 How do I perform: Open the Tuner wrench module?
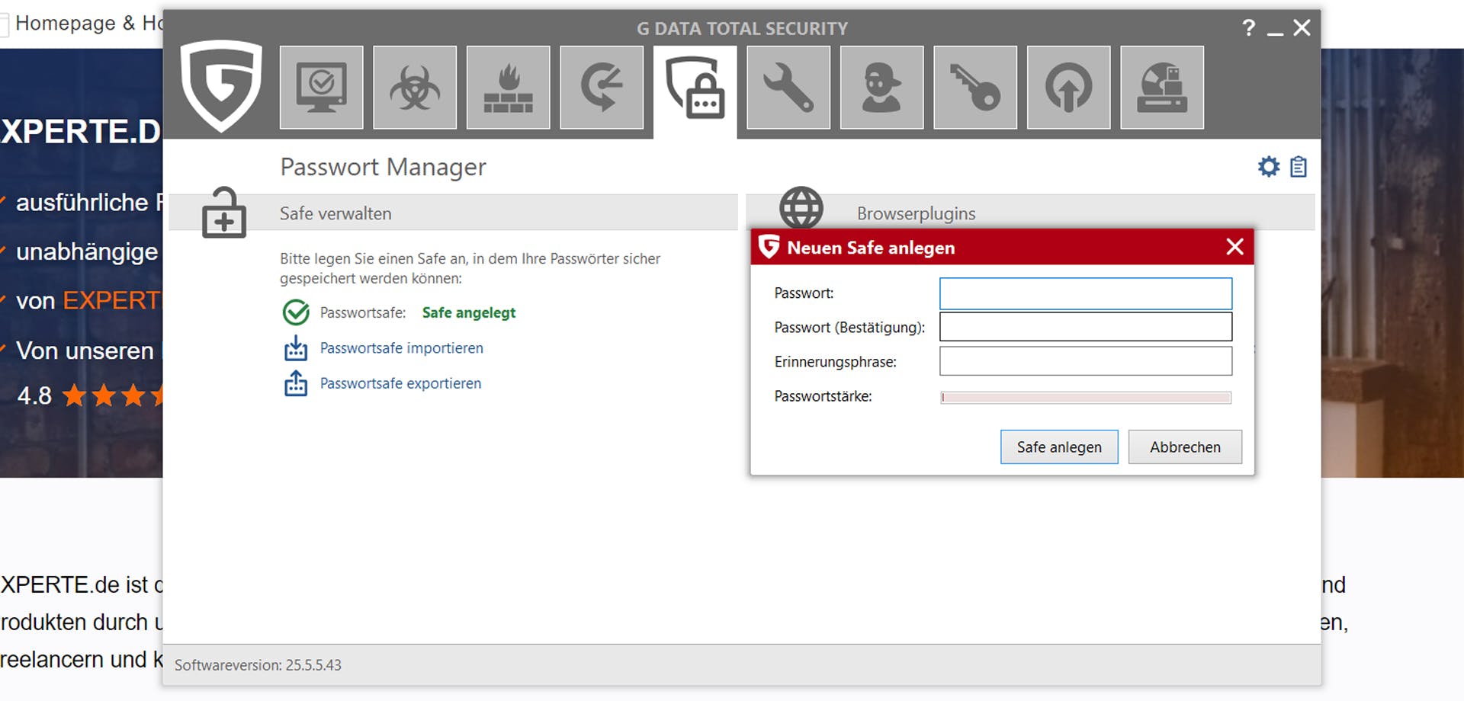tap(788, 87)
